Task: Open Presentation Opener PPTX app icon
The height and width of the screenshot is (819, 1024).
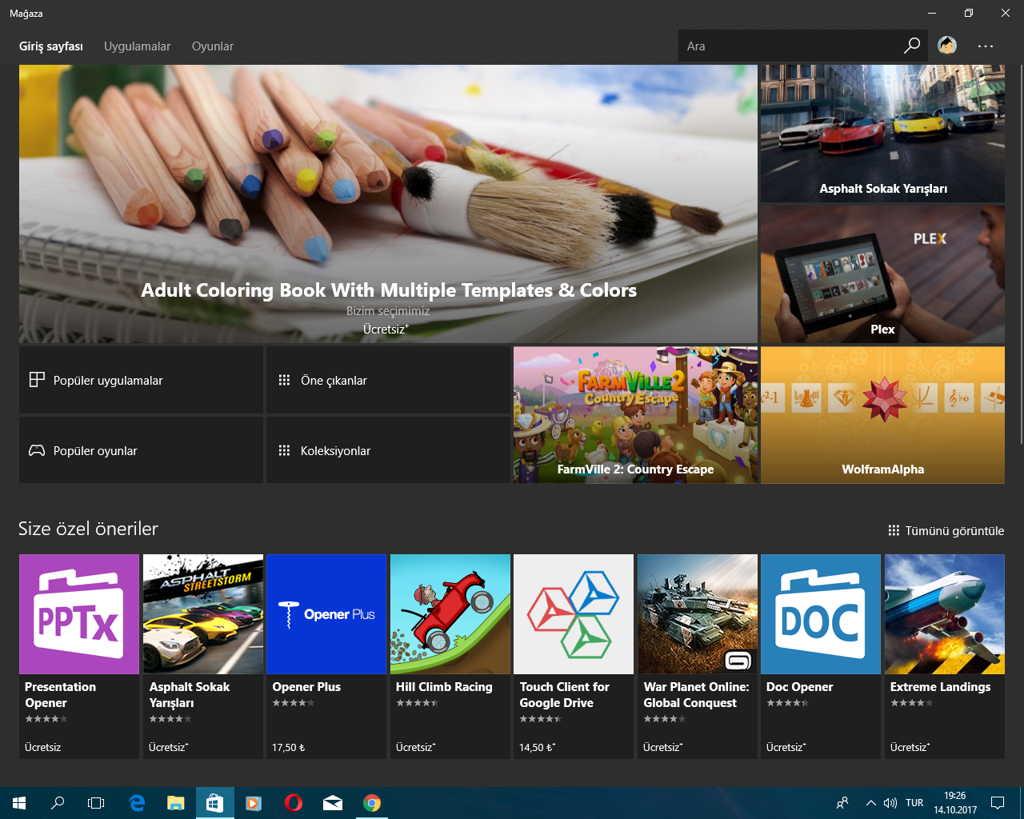Action: pyautogui.click(x=79, y=614)
